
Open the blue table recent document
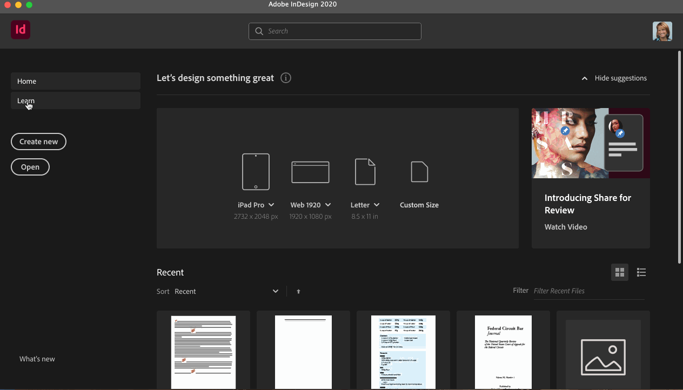[x=403, y=351]
